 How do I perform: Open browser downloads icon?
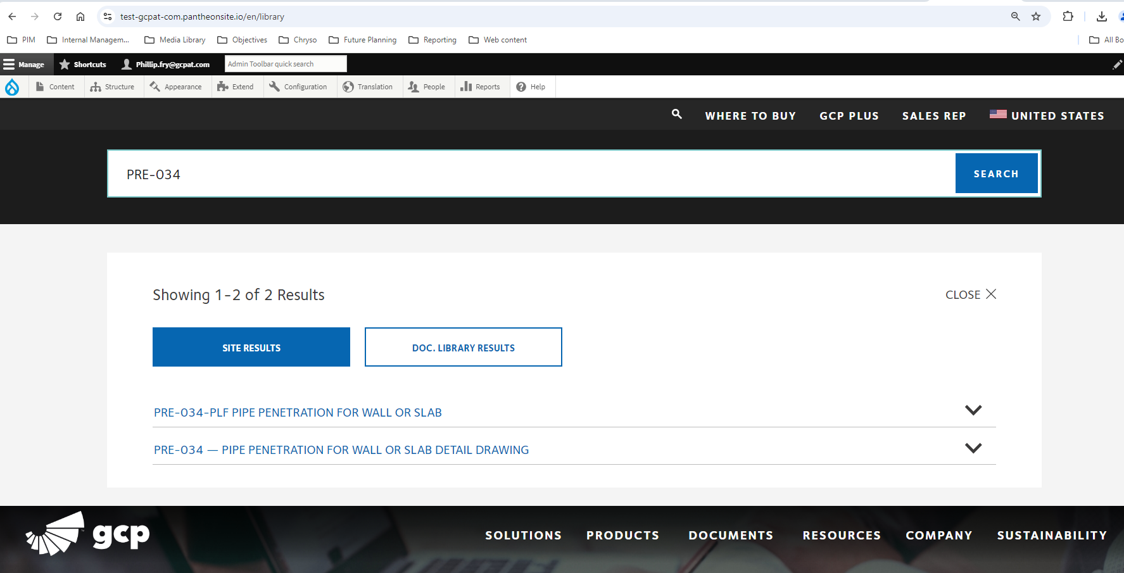pyautogui.click(x=1102, y=16)
